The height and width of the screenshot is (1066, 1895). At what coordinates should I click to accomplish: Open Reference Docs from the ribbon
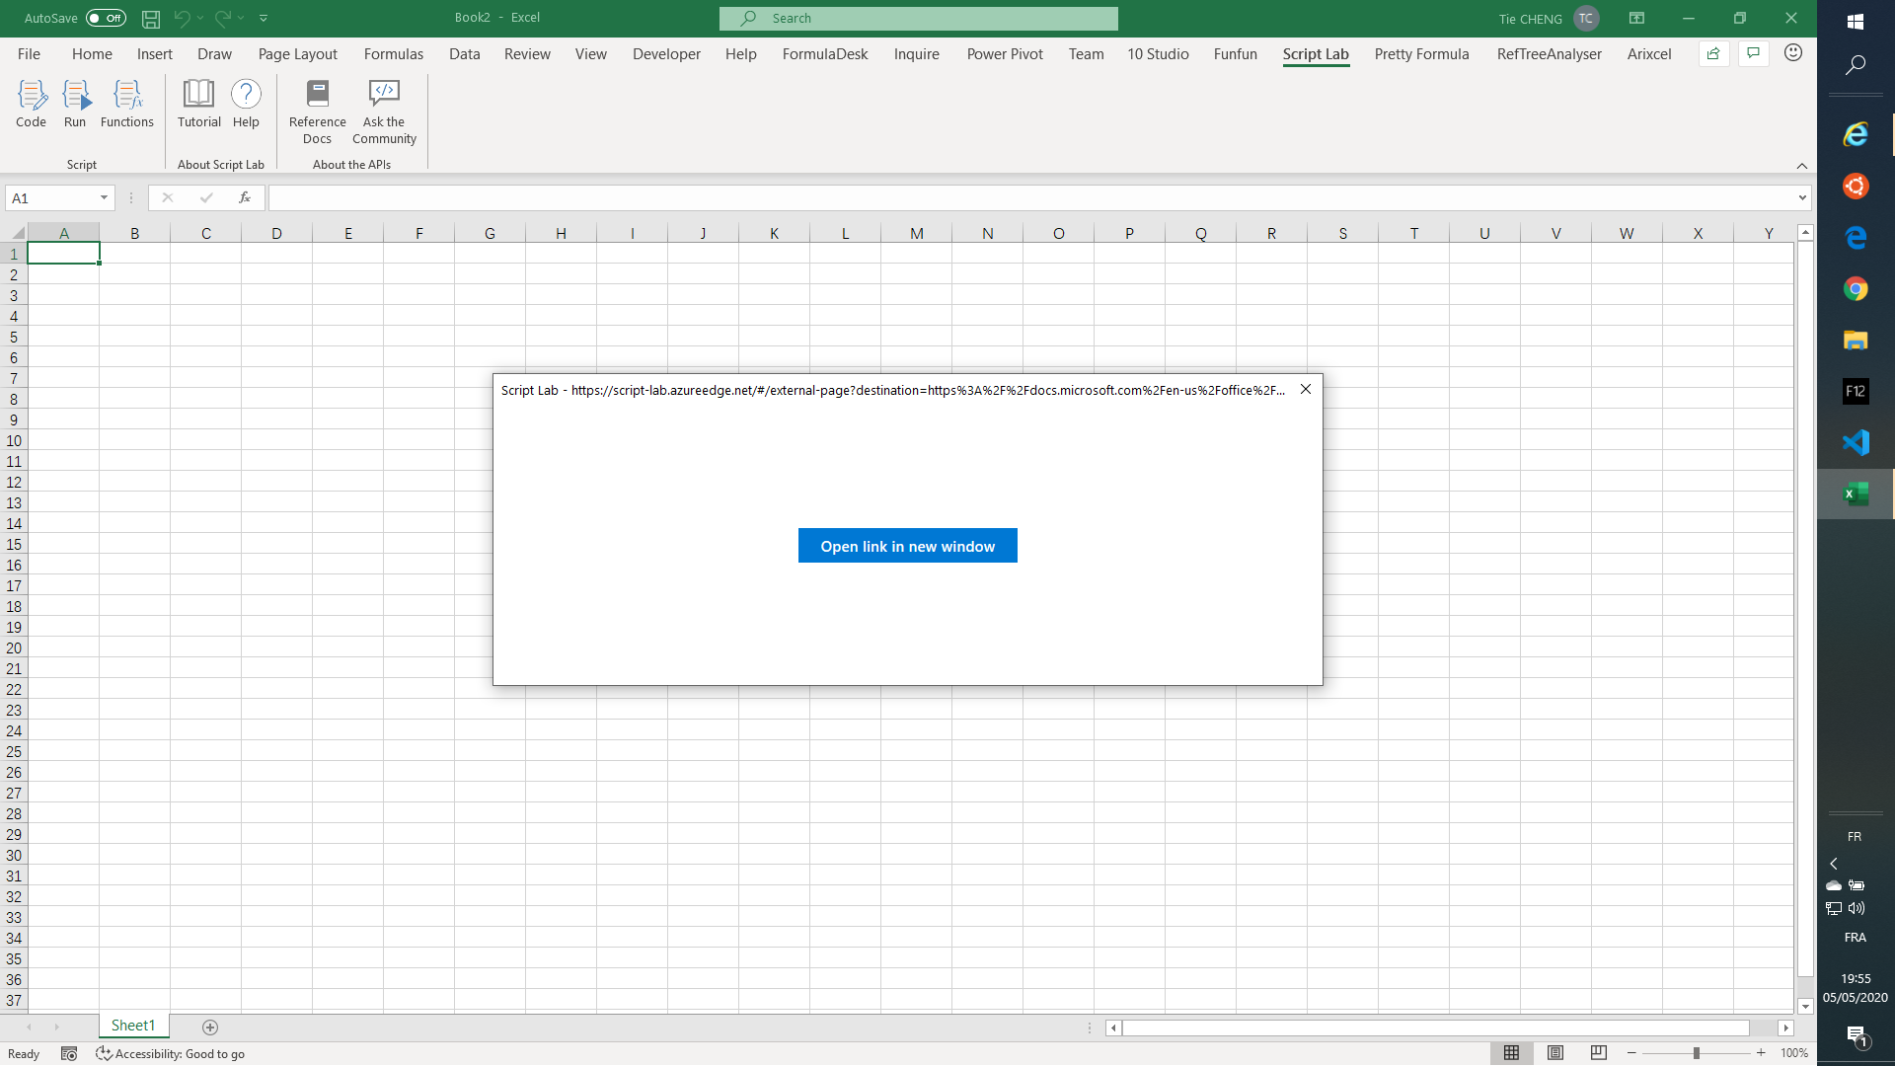[317, 113]
